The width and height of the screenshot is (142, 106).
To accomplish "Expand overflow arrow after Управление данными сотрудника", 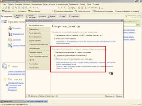I will tap(141, 12).
